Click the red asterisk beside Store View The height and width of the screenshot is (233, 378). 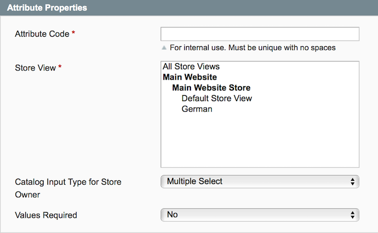coord(60,68)
